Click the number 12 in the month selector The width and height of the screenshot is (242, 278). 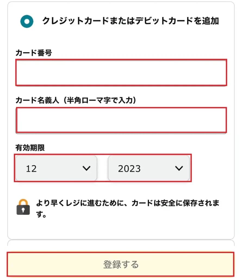click(31, 169)
